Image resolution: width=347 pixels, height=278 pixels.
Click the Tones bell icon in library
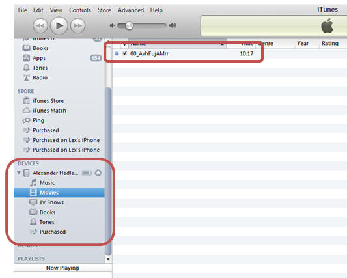pos(26,68)
